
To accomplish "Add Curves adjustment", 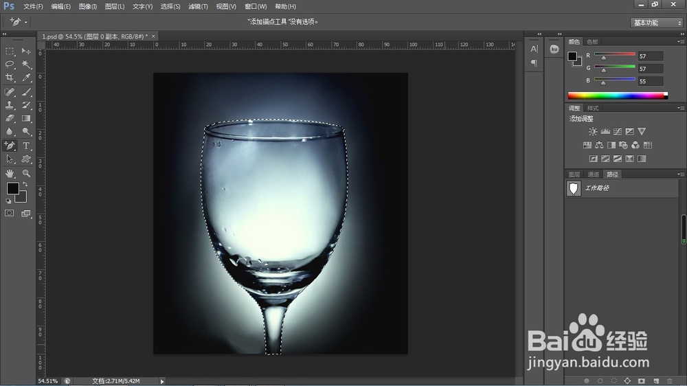I will tap(618, 131).
